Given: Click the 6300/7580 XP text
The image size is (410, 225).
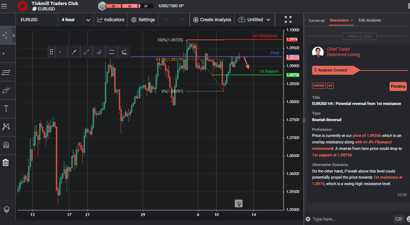Looking at the screenshot, I should click(171, 6).
